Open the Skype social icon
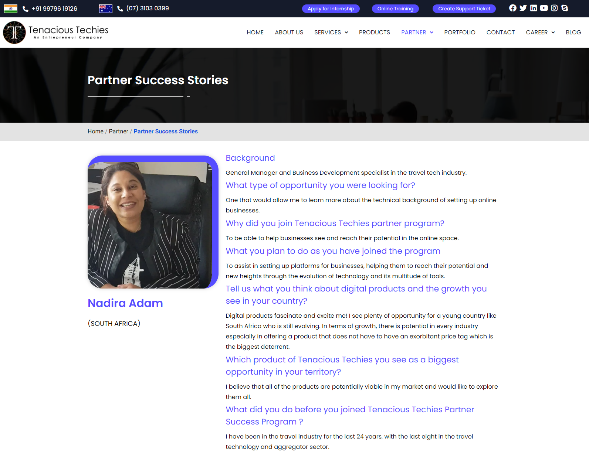 tap(564, 8)
